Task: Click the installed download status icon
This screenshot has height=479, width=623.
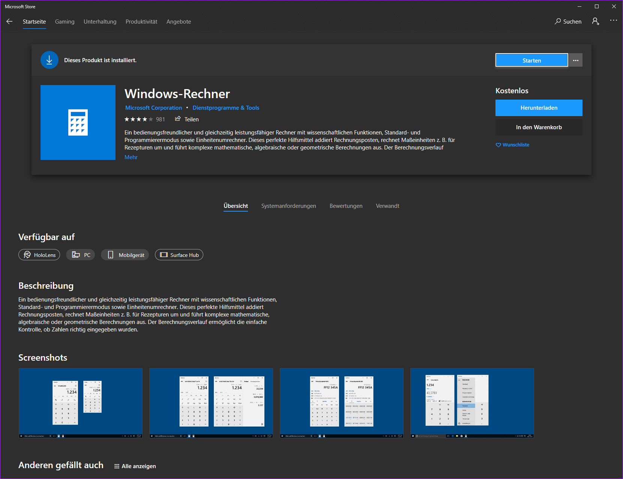Action: point(50,60)
